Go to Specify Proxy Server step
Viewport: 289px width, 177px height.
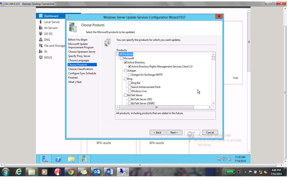click(79, 56)
